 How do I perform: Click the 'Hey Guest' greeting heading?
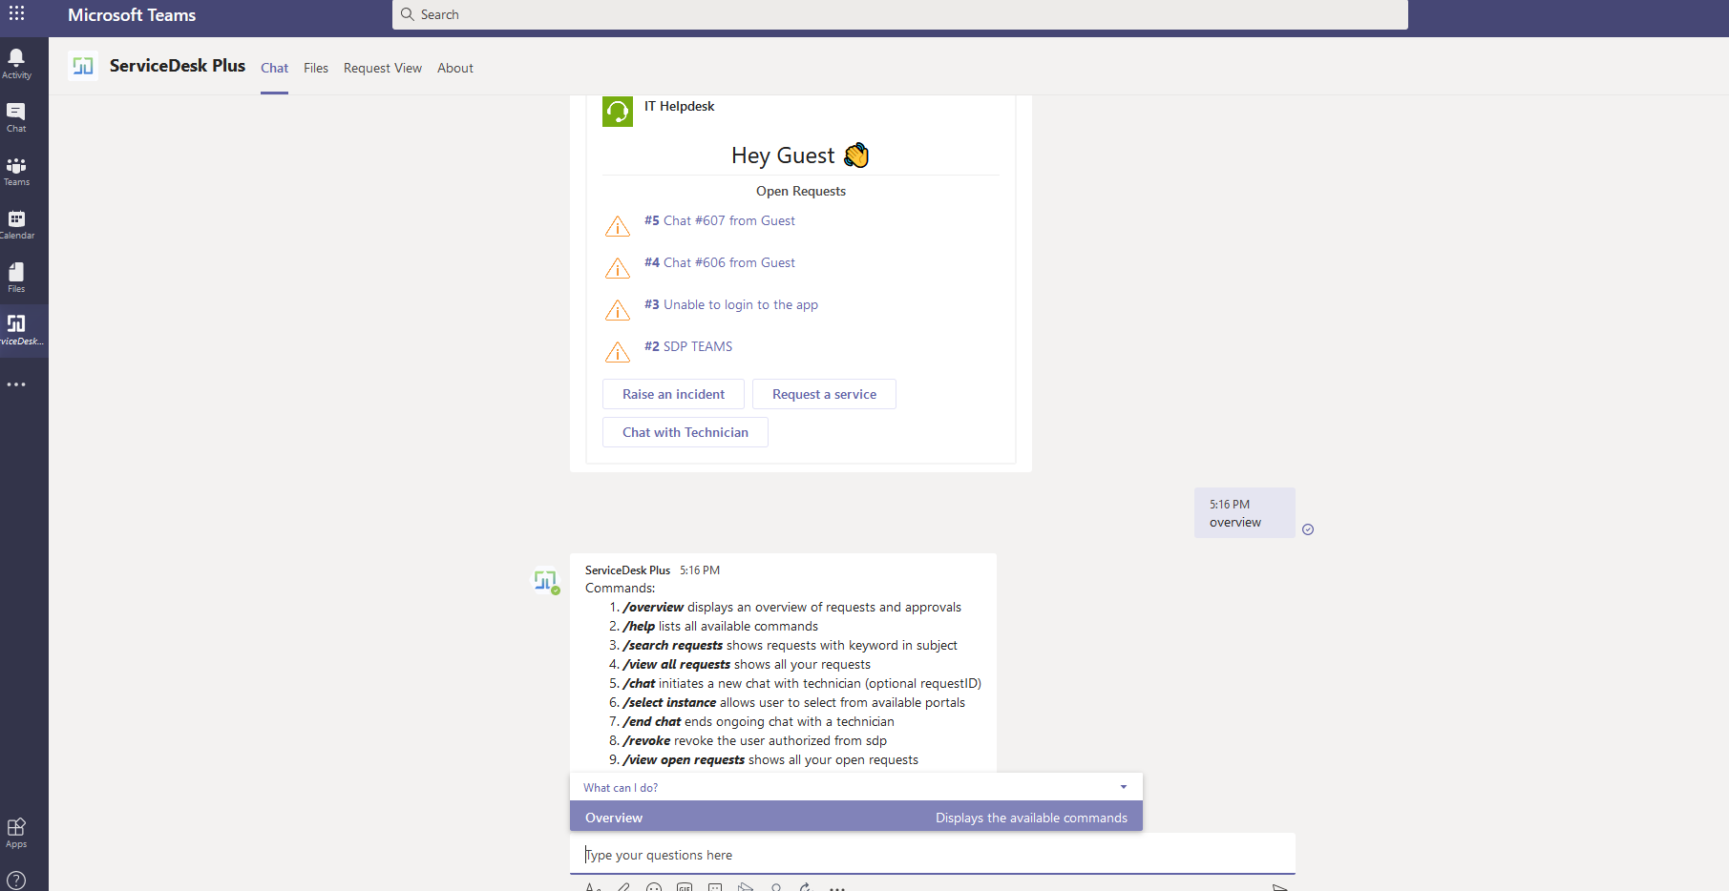pyautogui.click(x=800, y=155)
